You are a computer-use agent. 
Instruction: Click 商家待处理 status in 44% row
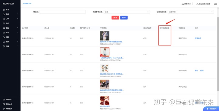click(182, 70)
